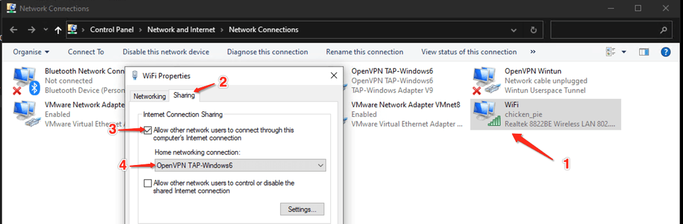Screen dimensions: 683x224
Task: Select OpenVPN TAP-Windows6 connection name
Action: click(392, 71)
